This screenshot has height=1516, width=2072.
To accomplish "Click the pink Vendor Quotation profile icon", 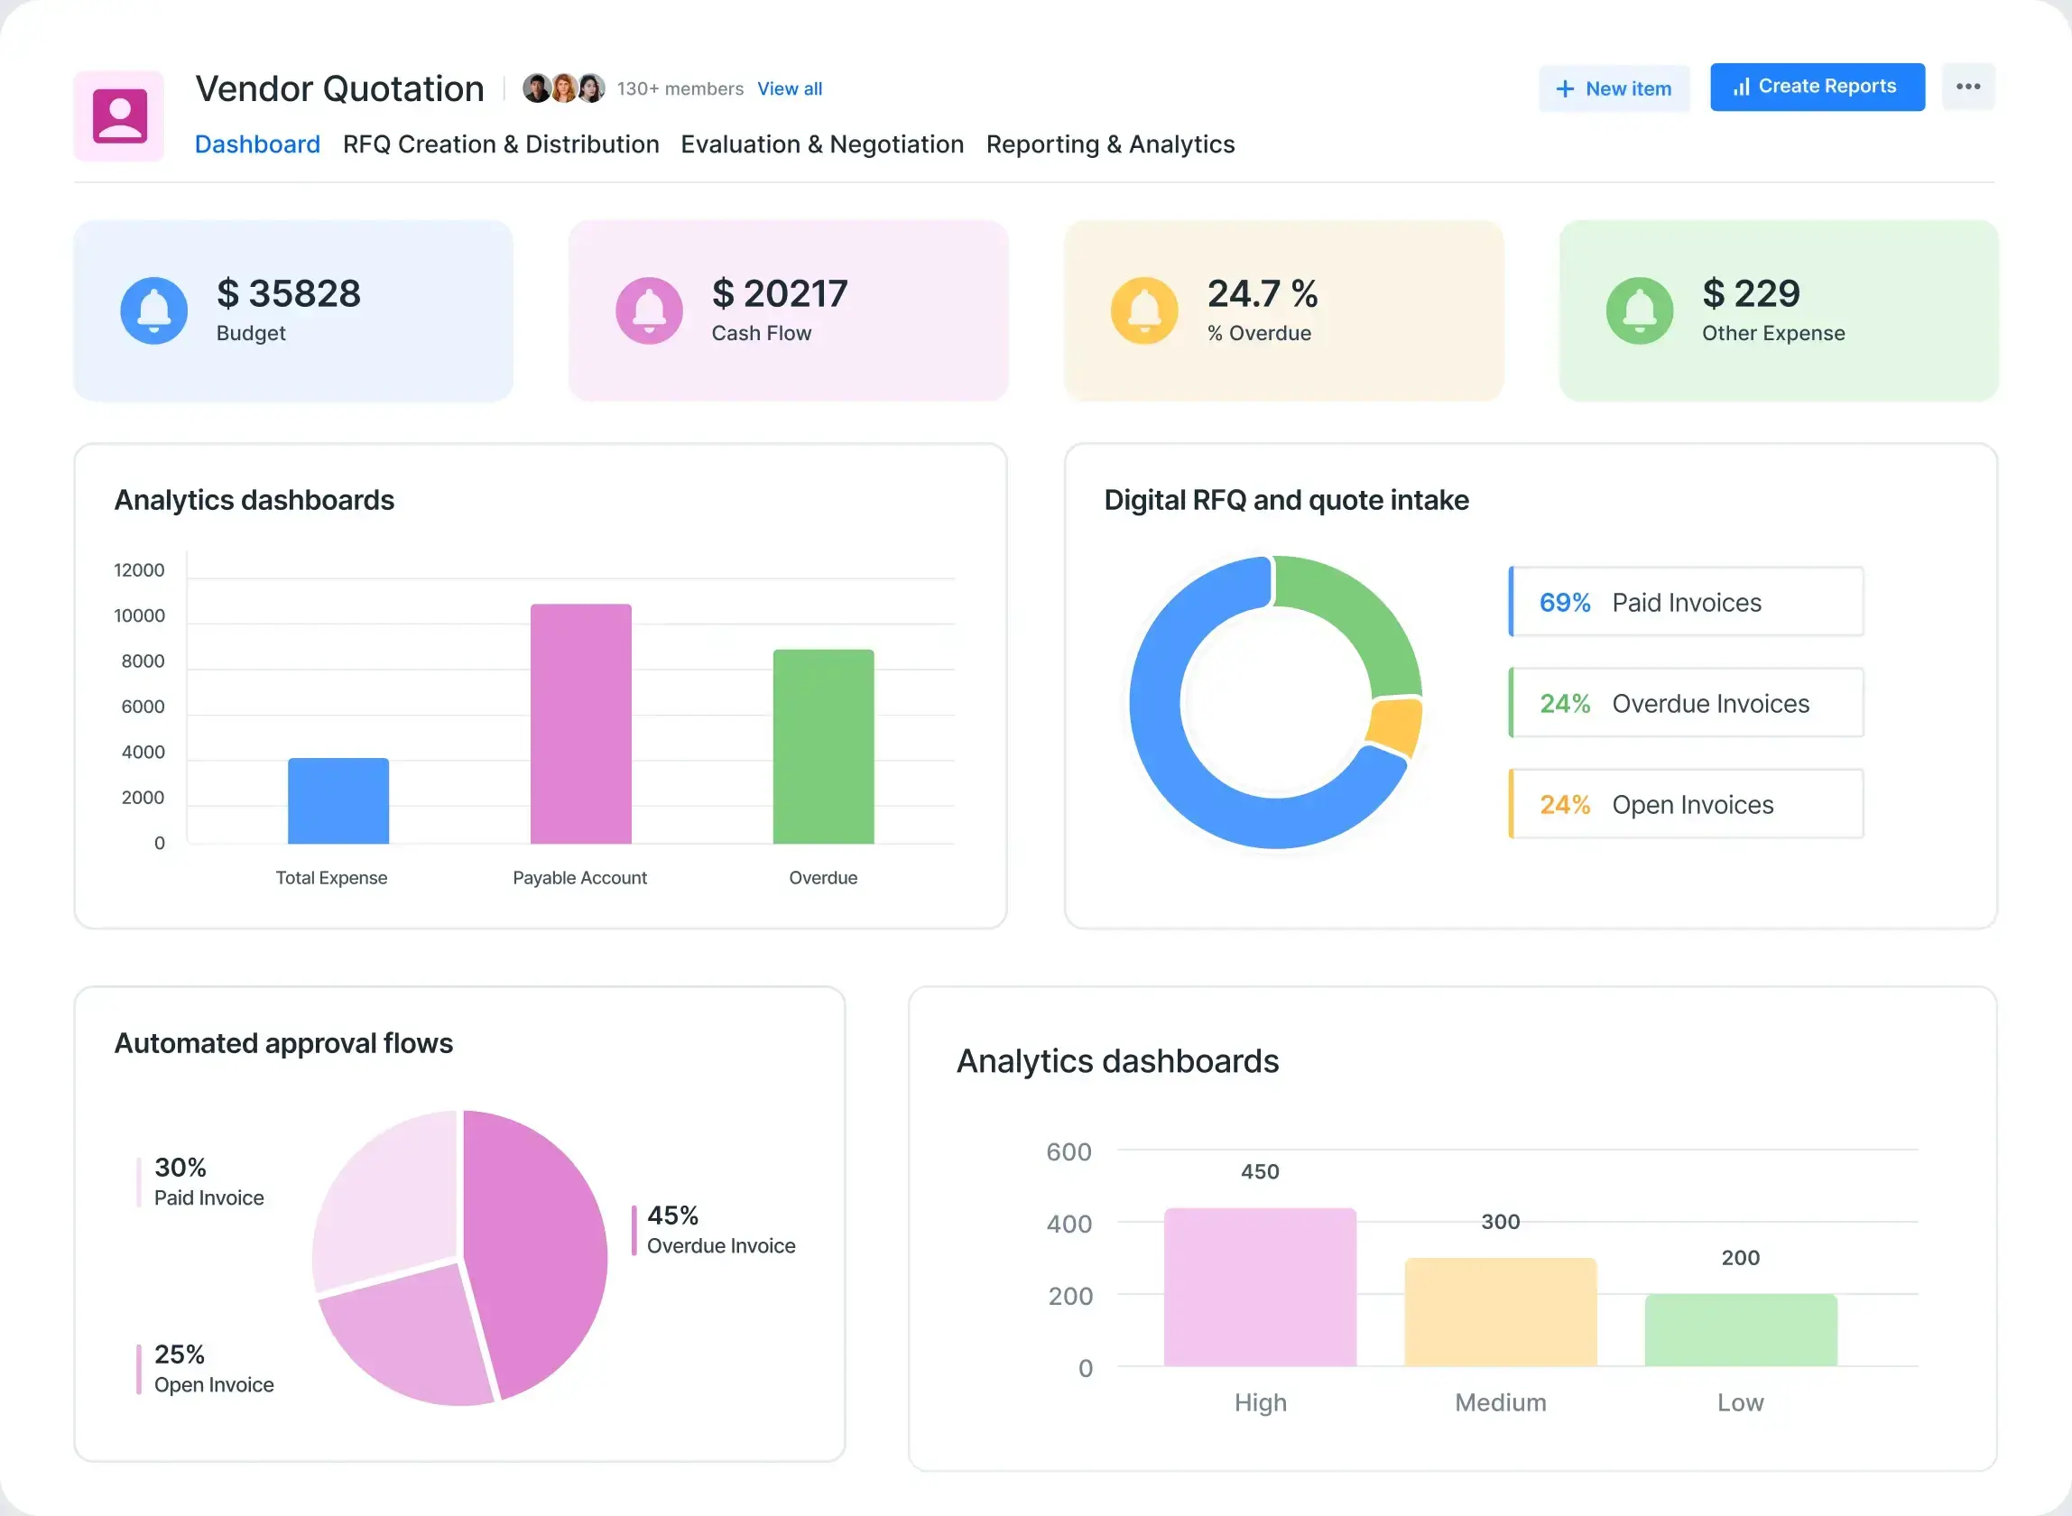I will pos(119,116).
